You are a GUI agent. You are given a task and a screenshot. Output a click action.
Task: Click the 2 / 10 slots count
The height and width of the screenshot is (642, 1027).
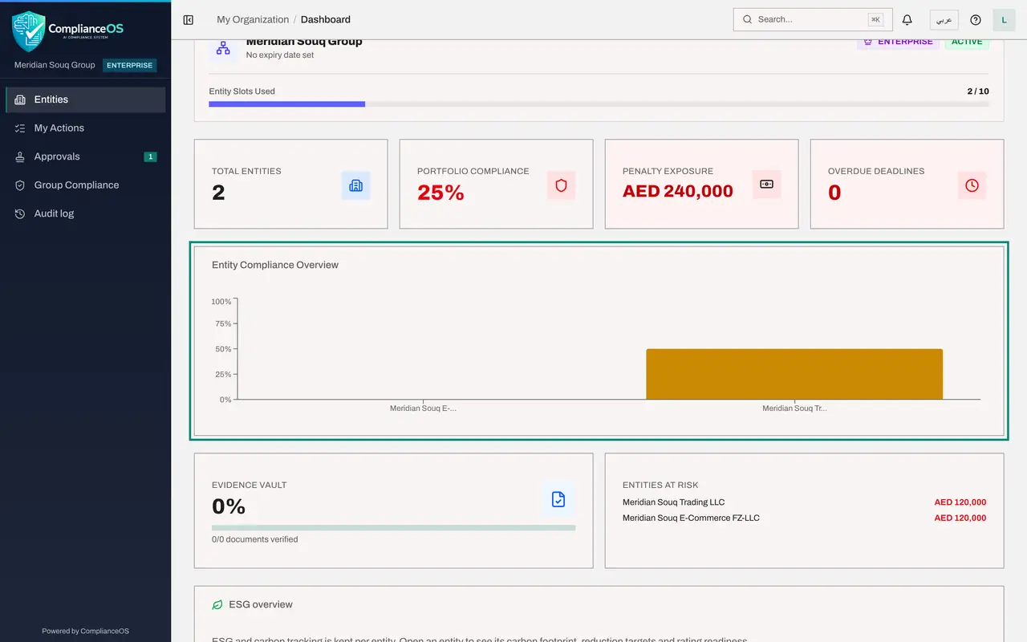point(978,91)
